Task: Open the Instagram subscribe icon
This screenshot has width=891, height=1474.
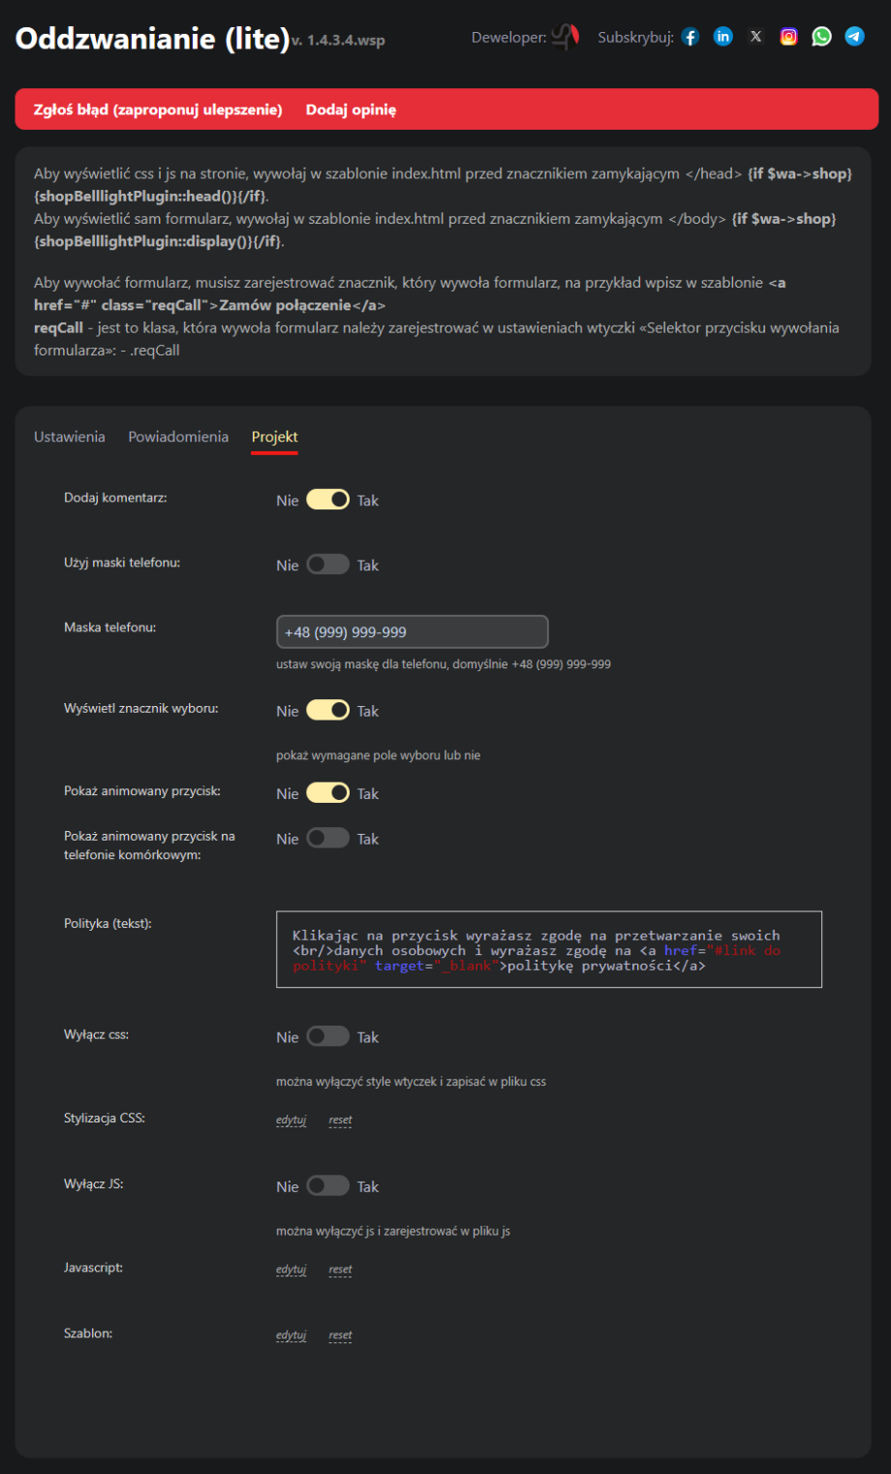Action: pyautogui.click(x=788, y=37)
